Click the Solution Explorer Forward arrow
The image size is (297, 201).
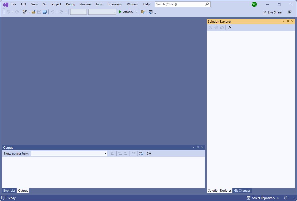point(216,27)
